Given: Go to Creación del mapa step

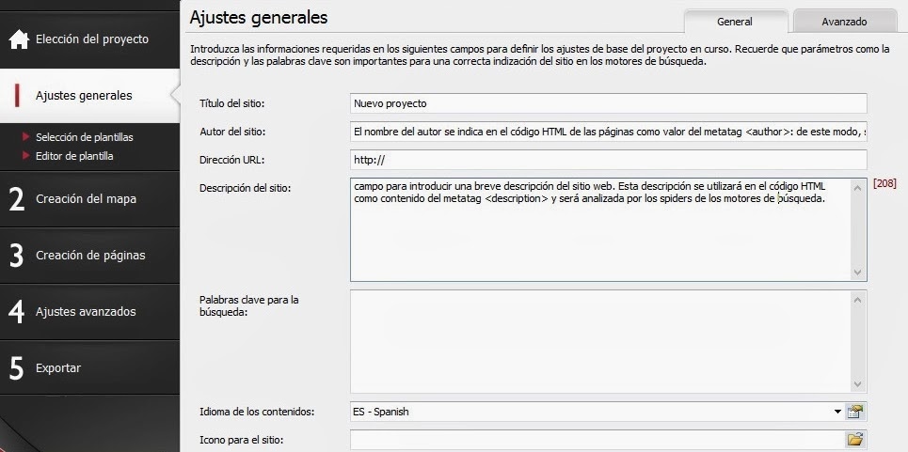Looking at the screenshot, I should 89,199.
